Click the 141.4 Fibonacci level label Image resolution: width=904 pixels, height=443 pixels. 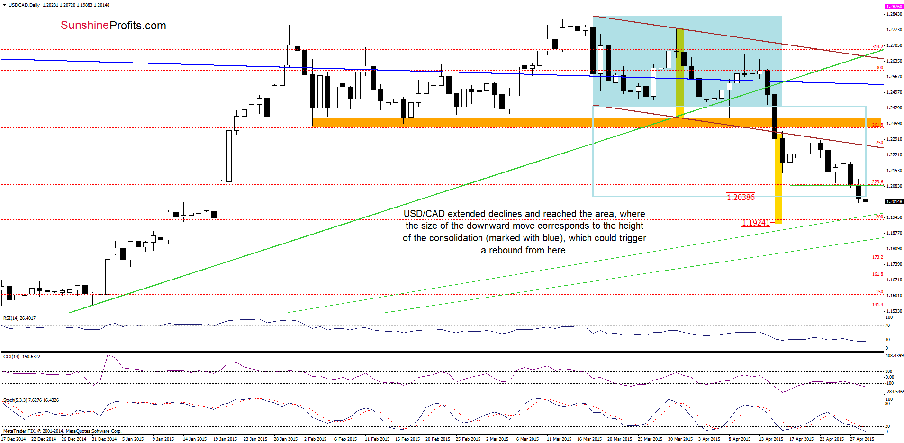(x=877, y=305)
